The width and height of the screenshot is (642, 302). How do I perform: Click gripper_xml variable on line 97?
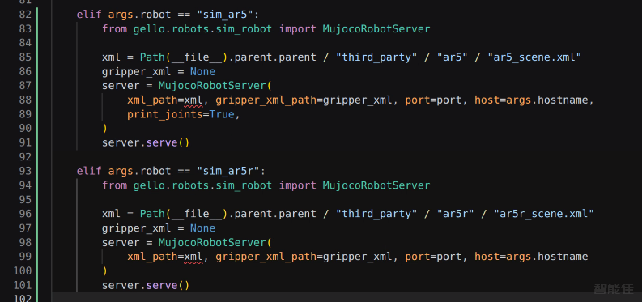136,228
